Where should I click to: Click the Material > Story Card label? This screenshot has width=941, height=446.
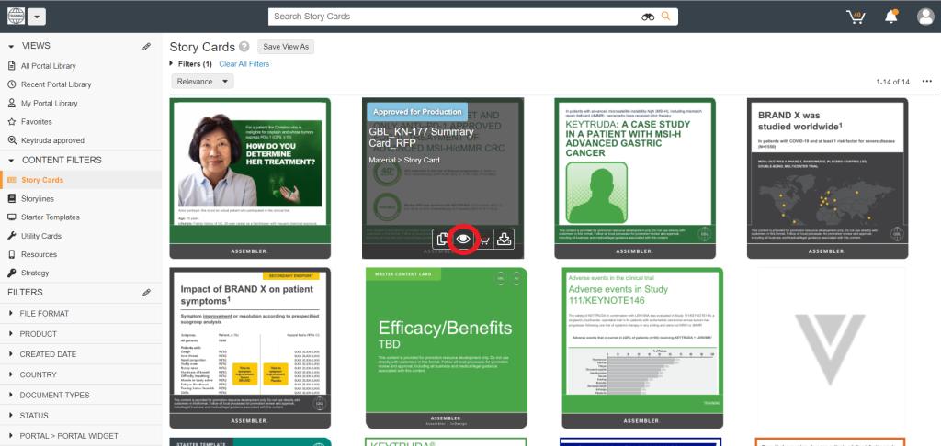[404, 160]
